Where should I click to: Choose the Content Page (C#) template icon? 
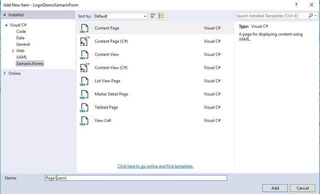pos(85,41)
